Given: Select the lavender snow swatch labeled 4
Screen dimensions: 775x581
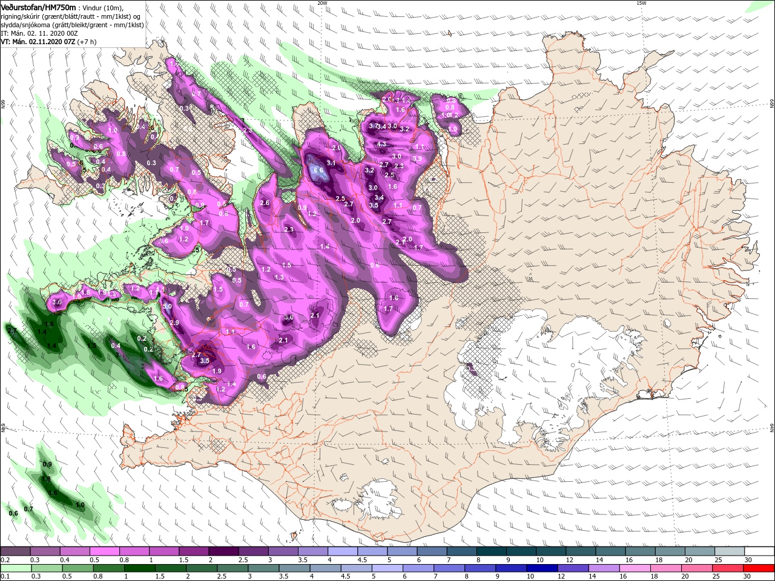Looking at the screenshot, I should pyautogui.click(x=343, y=551).
